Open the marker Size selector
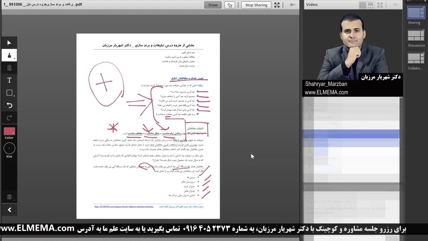 (9, 148)
